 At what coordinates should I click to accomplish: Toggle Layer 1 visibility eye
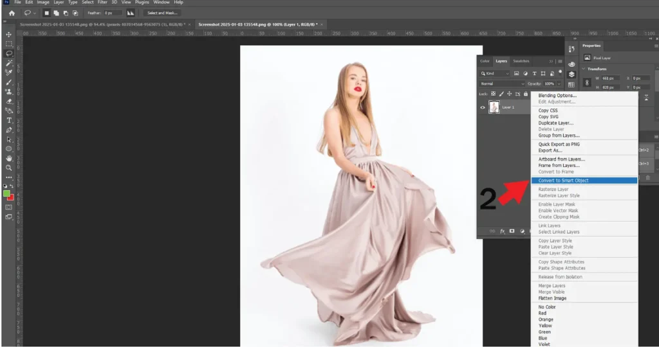pos(483,107)
